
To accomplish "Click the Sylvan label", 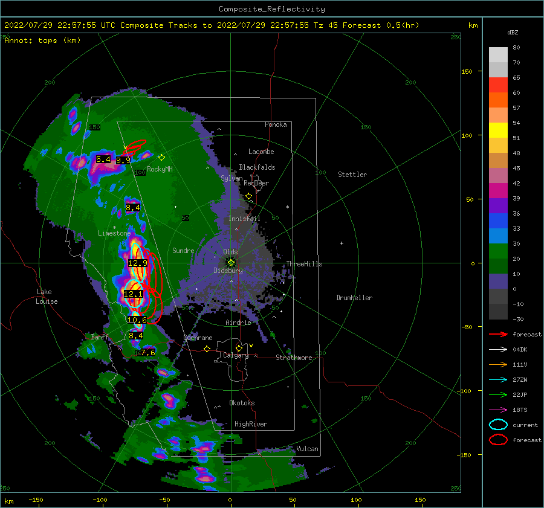I will point(232,178).
